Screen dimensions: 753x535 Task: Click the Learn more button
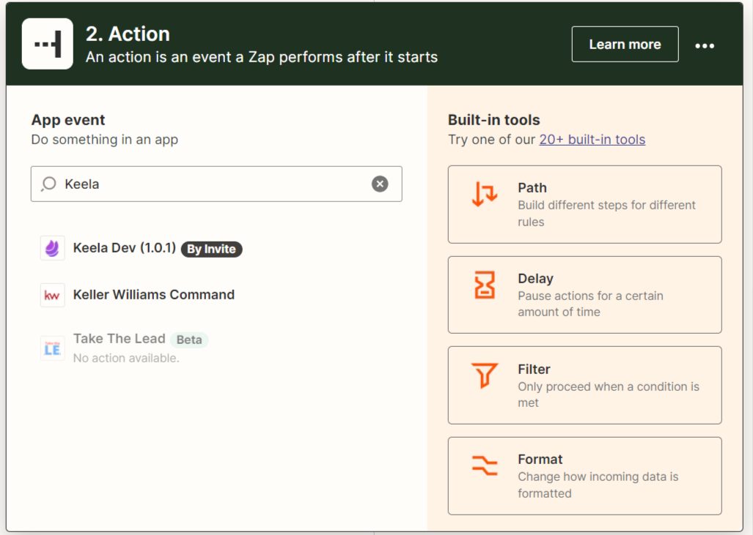(x=625, y=44)
